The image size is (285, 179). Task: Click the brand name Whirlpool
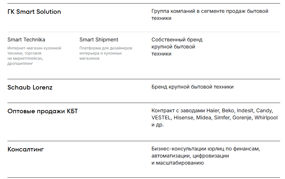tap(266, 118)
